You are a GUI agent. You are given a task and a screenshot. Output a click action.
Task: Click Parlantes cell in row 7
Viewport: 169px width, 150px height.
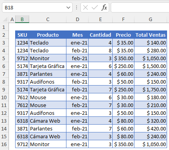[48, 74]
